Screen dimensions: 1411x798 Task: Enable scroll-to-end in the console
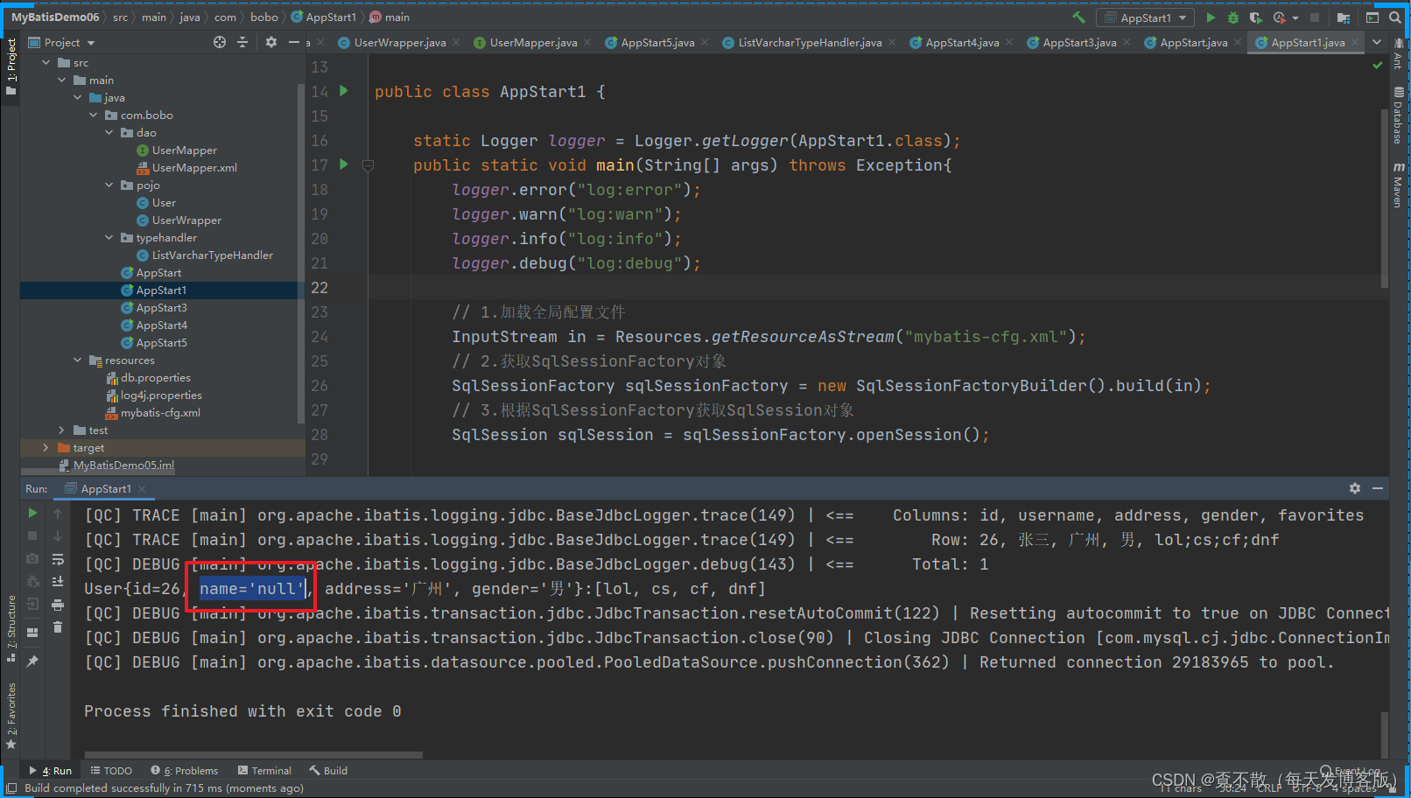click(58, 581)
